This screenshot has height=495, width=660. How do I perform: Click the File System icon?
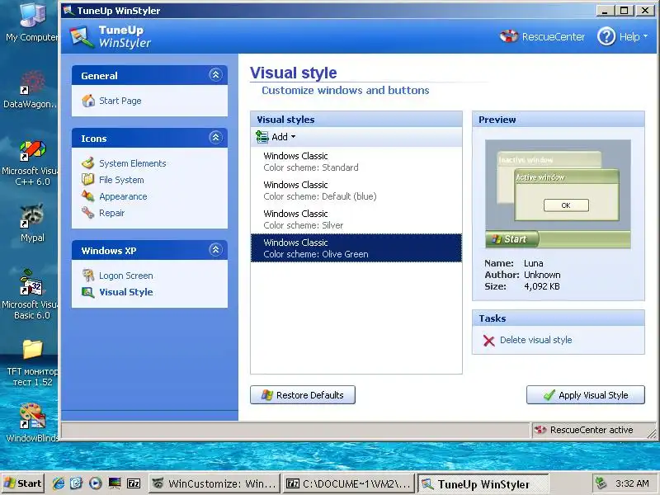pos(88,180)
